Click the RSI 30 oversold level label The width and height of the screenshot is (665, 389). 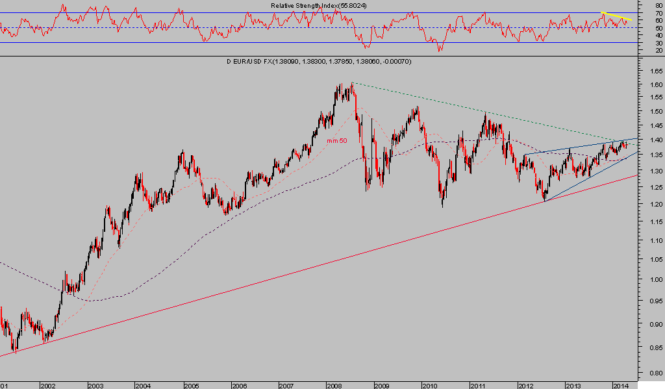coord(659,42)
